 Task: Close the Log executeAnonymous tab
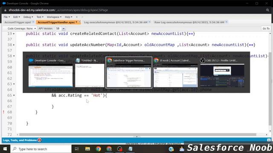150,22
